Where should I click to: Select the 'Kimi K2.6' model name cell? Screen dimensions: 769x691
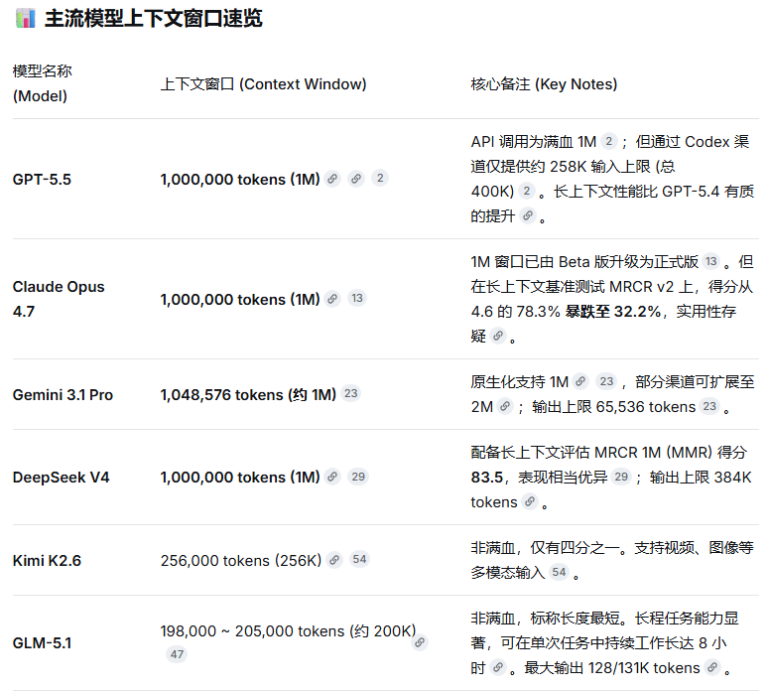tap(47, 560)
